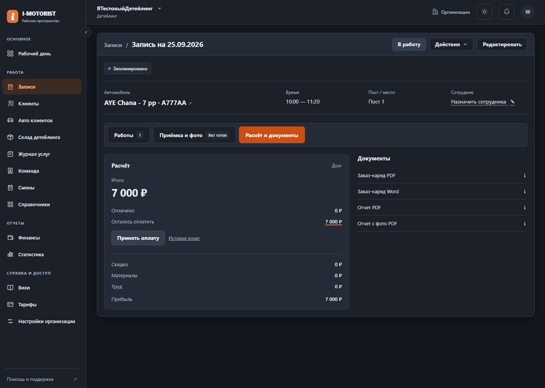
Task: Click the Принять оплату button
Action: tap(138, 238)
